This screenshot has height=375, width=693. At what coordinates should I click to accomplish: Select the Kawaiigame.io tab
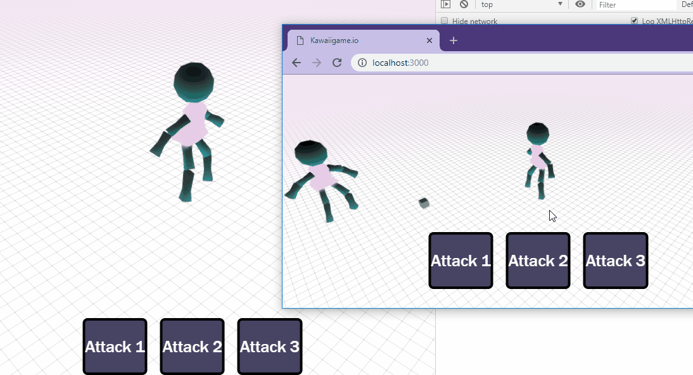pos(364,40)
